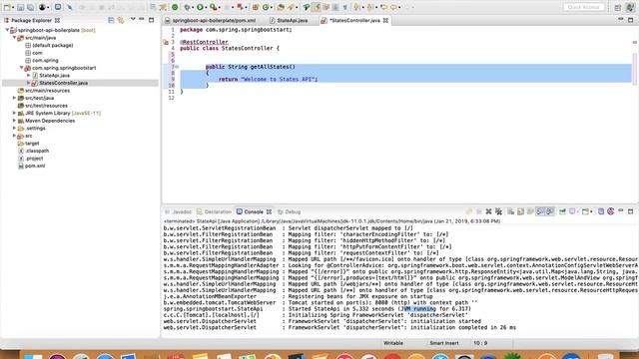Open the Declaration tab
This screenshot has height=359, width=639.
click(214, 211)
